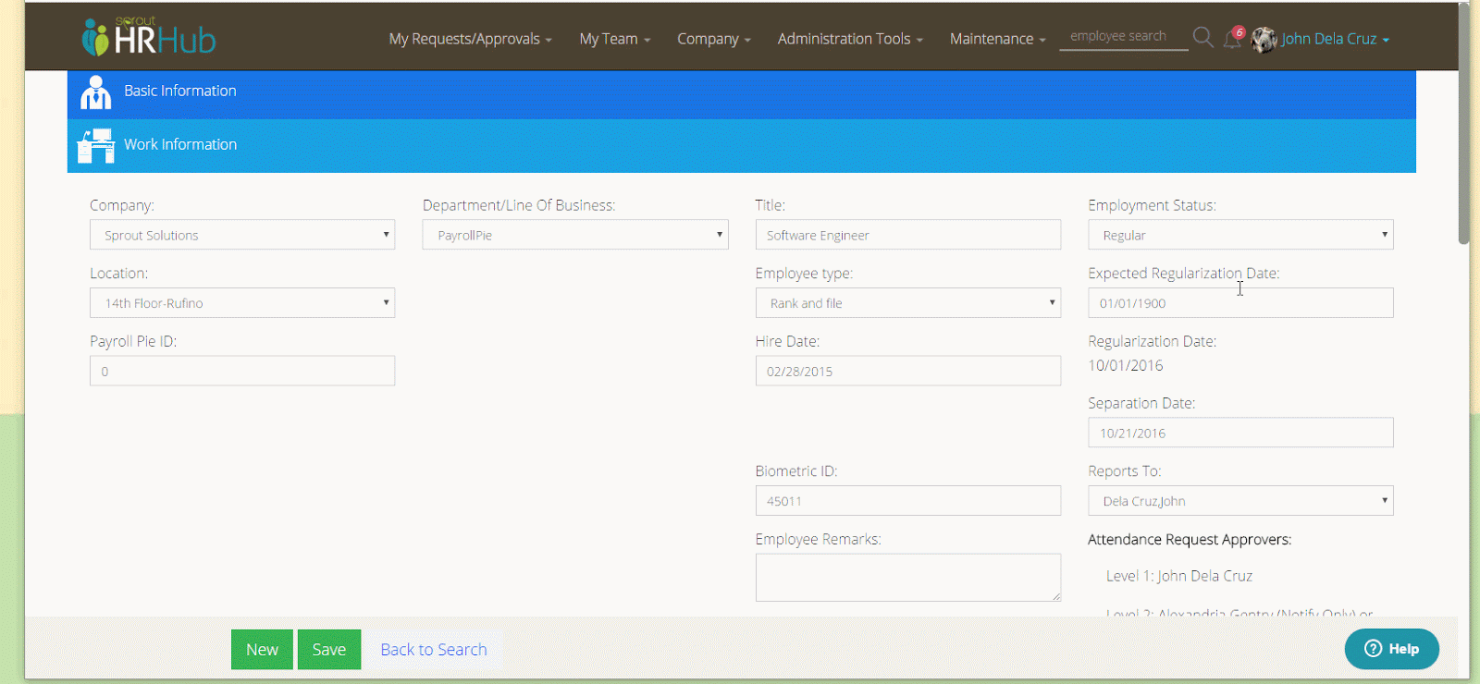Open the Location dropdown (14th Floor-Rufino)
The height and width of the screenshot is (684, 1480).
242,302
